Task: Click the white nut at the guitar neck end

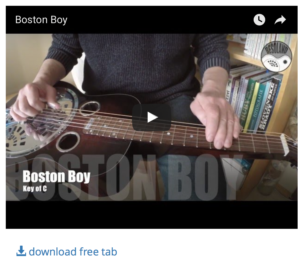Action: click(x=285, y=145)
